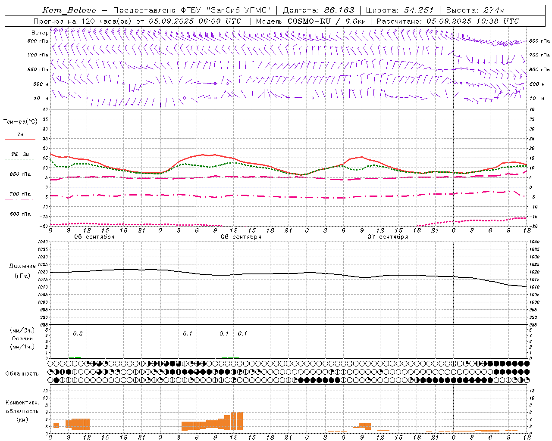Click the 'Широта: 54.251' latitude value
Viewport: 552px width, 441px height.
click(399, 10)
